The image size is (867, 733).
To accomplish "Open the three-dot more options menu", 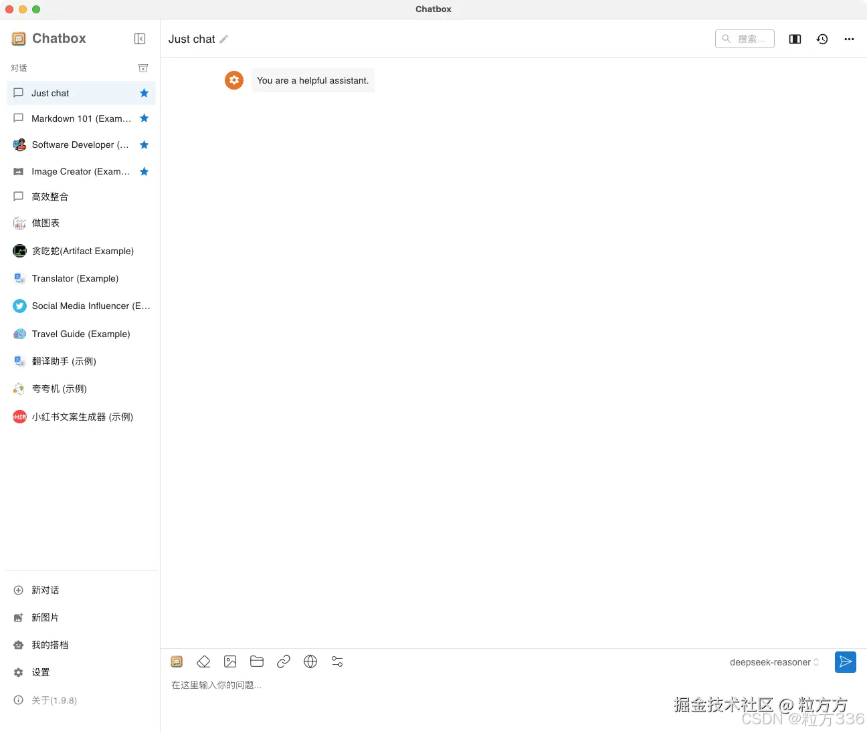I will click(849, 39).
